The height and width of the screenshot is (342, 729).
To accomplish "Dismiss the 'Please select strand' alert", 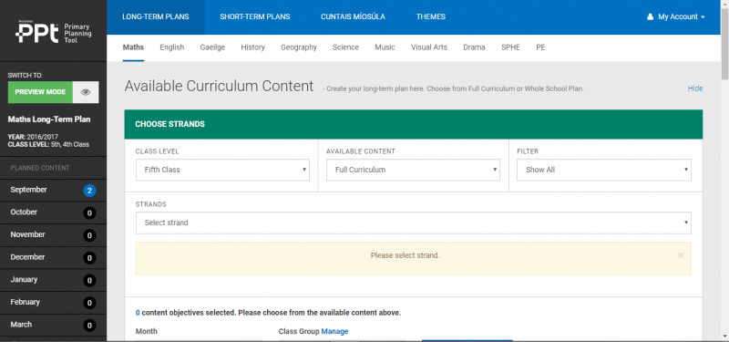I will (680, 255).
